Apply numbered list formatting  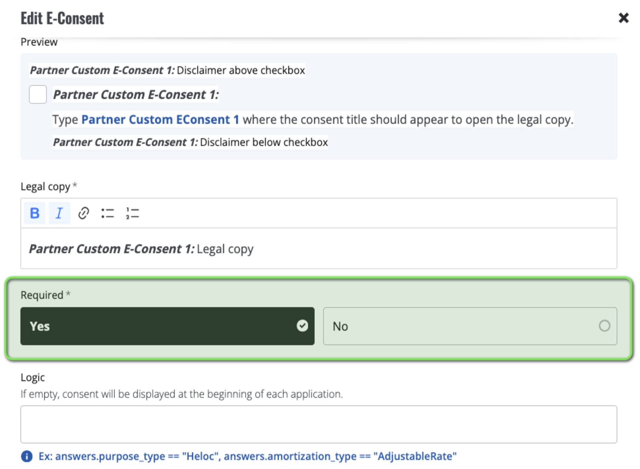[132, 213]
